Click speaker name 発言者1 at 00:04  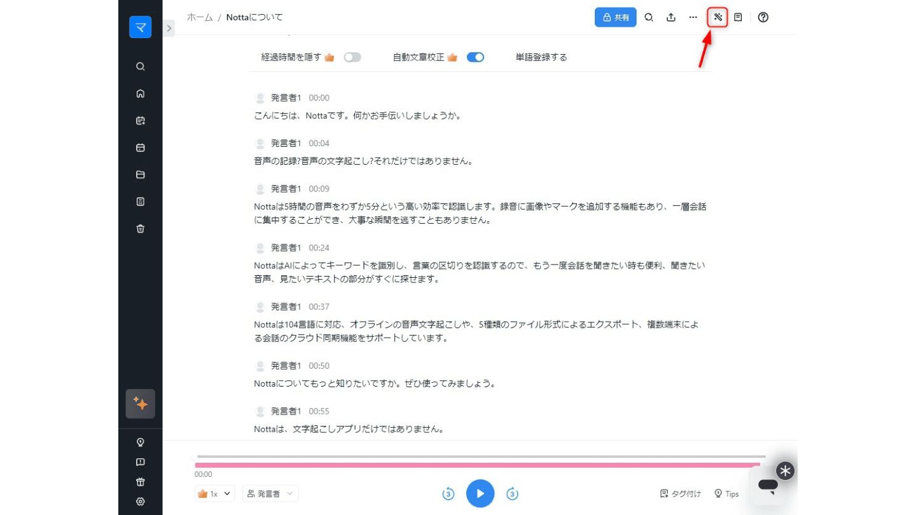286,143
